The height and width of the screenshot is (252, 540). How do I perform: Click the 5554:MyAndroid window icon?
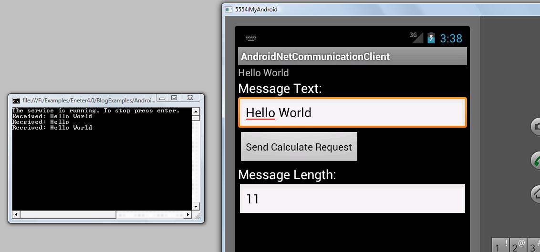tap(229, 9)
